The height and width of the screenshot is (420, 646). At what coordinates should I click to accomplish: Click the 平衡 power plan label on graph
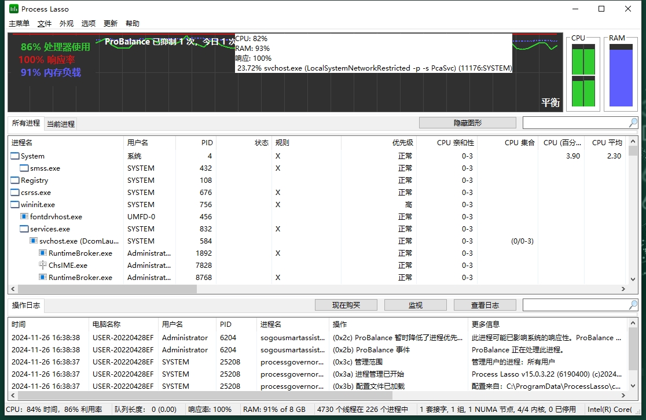(550, 102)
